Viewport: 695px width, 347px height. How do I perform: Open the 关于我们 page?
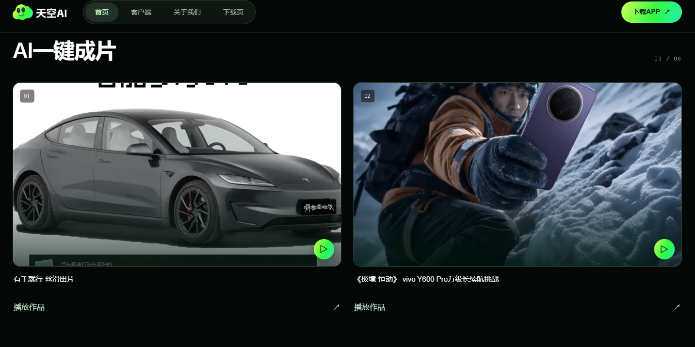coord(187,12)
